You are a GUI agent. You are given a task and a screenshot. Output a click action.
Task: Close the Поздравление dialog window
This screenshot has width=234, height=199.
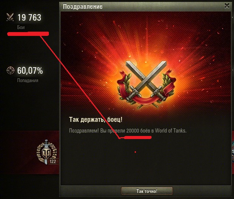point(227,6)
